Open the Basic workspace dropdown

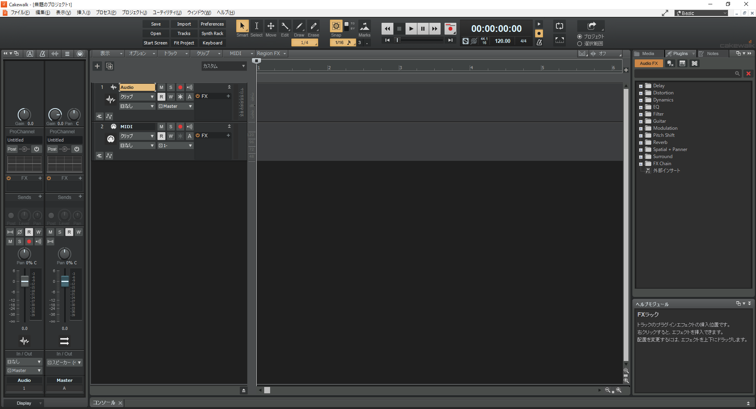[x=701, y=13]
